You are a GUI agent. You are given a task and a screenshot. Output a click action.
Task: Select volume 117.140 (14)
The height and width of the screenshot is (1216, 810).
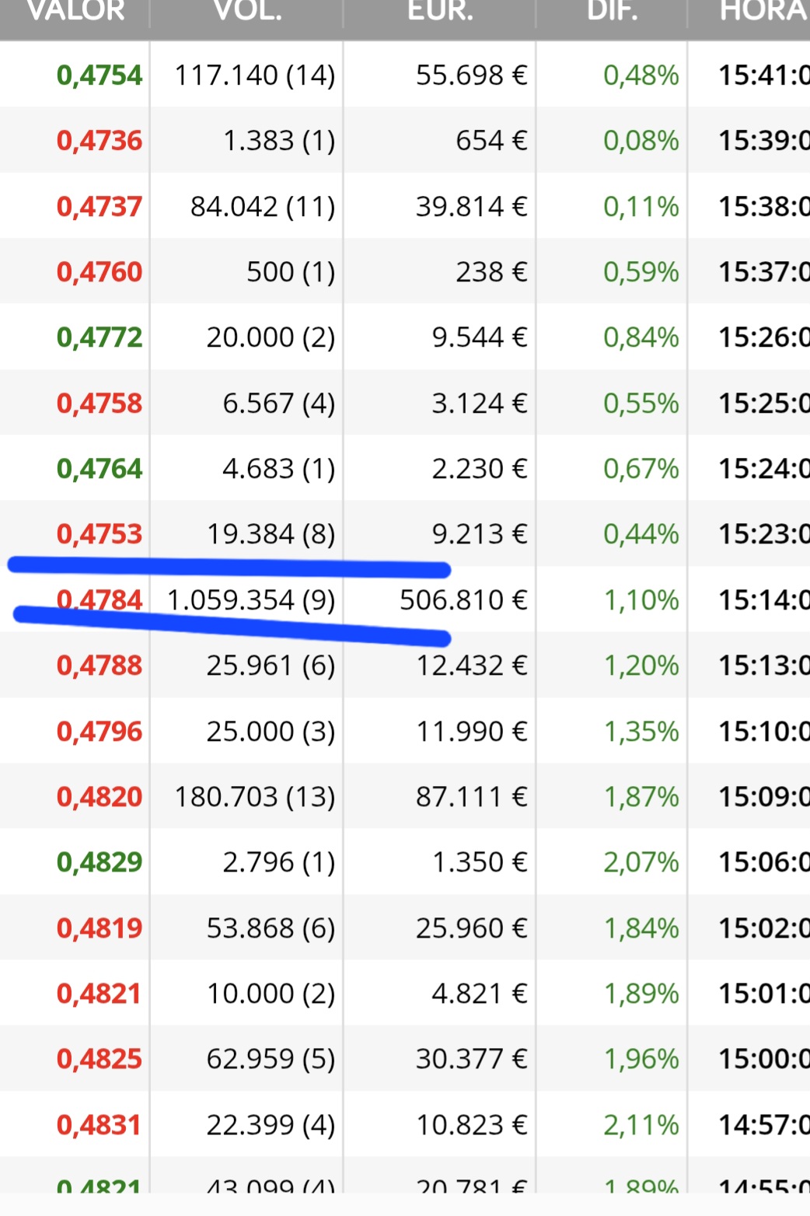[x=255, y=75]
